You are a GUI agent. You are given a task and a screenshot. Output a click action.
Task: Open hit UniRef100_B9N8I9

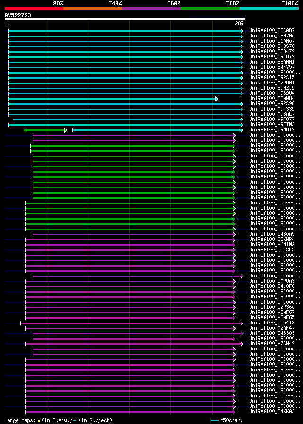point(272,130)
